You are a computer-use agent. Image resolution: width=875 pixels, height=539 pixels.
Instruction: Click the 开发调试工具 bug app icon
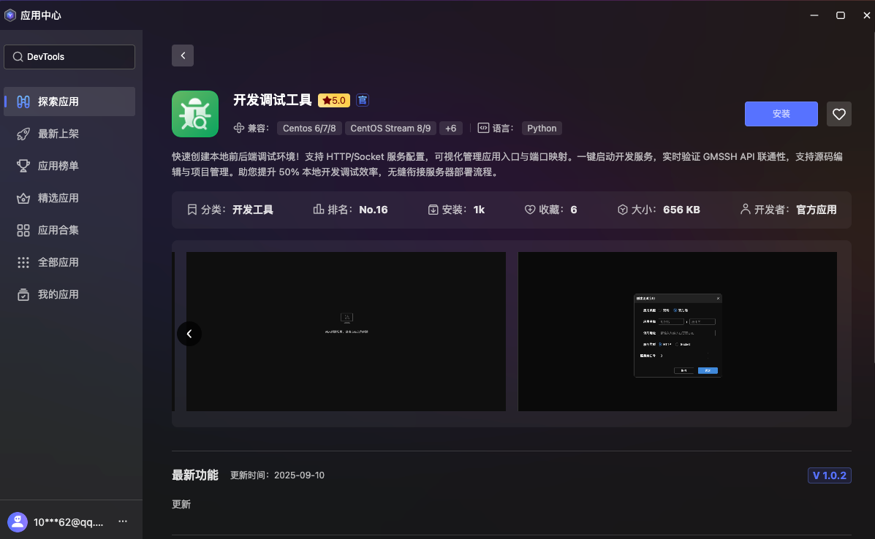click(x=194, y=114)
